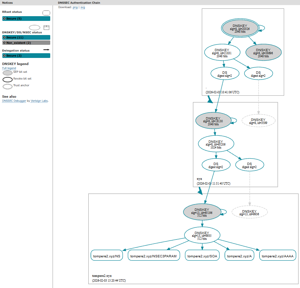Expand Secure (5) under RRset status
Viewport: 300px width, 288px height.
(x=26, y=19)
